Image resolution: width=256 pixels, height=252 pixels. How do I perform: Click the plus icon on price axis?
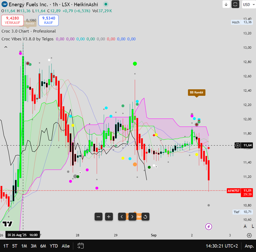[237, 146]
